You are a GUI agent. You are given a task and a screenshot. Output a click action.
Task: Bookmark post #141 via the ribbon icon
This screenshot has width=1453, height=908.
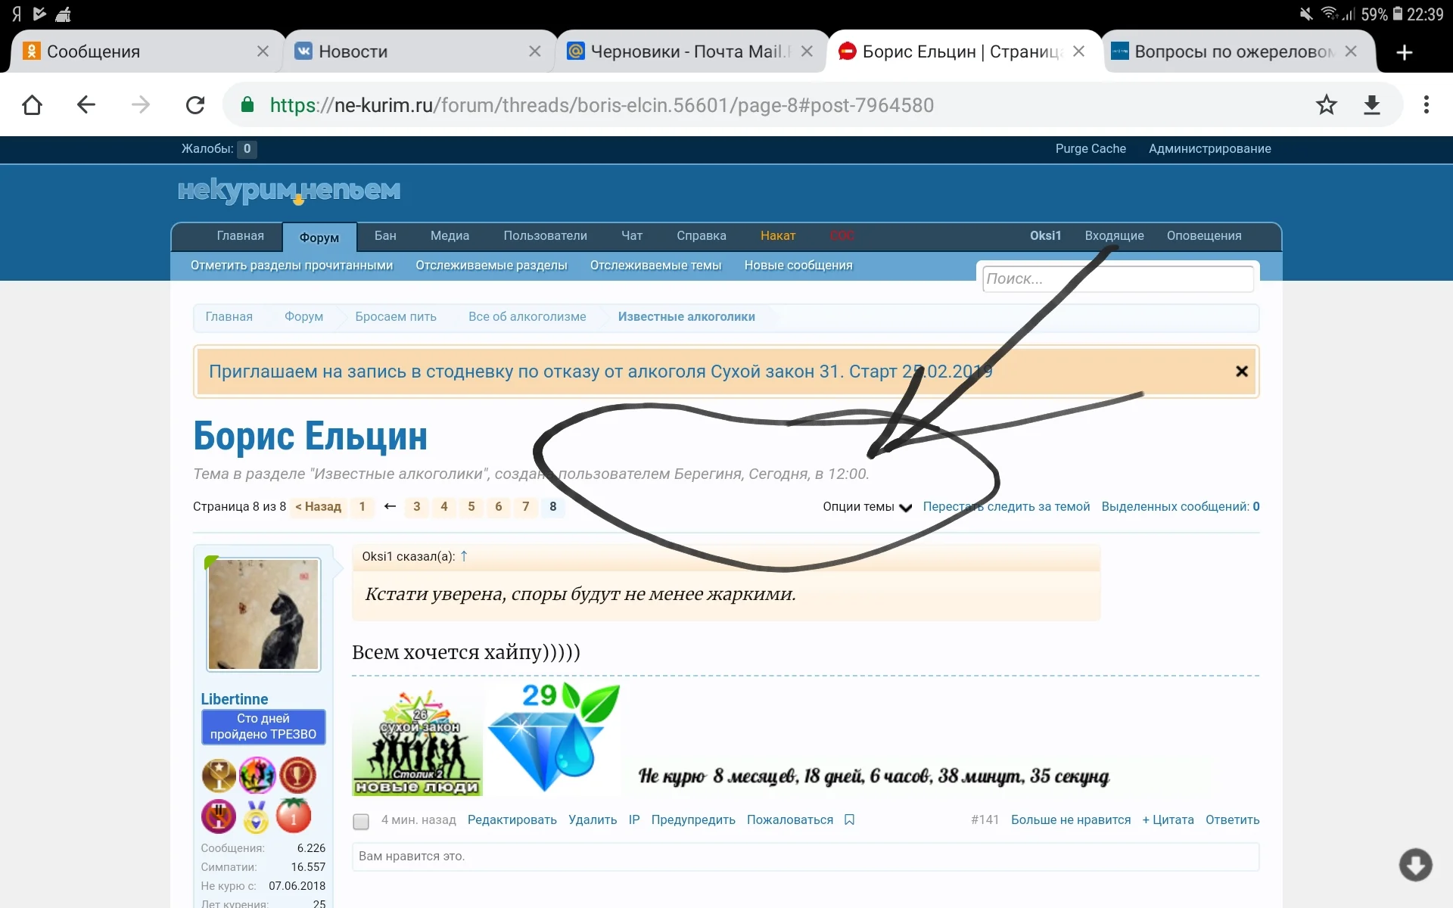click(850, 819)
